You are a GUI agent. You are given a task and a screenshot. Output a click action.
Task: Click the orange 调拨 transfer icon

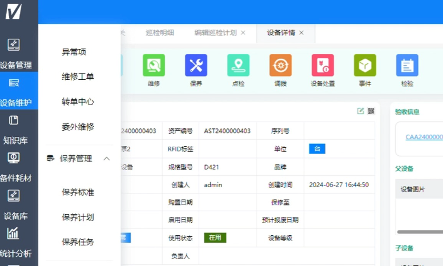point(280,66)
